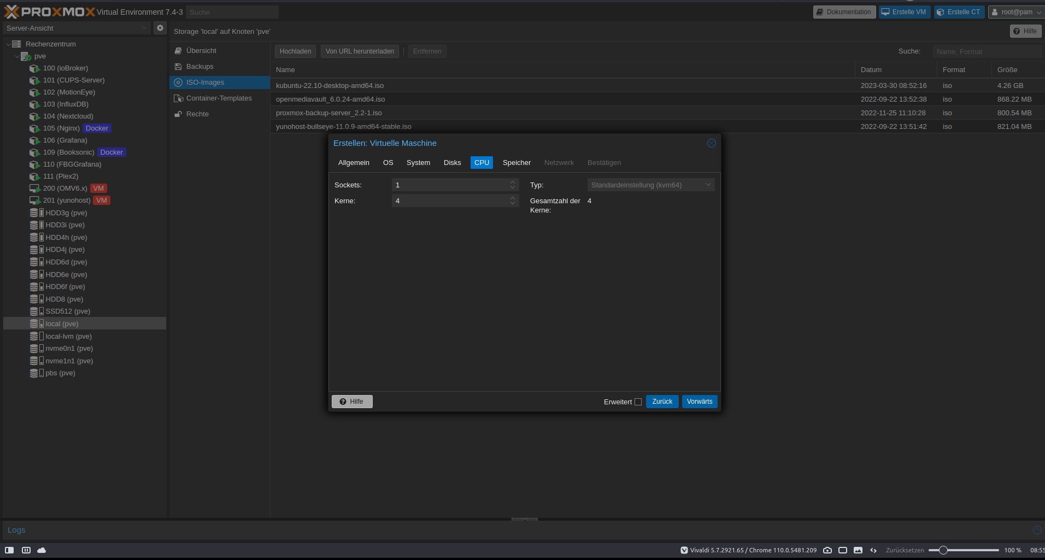The image size is (1045, 560).
Task: Select storage pbs (pve) icon
Action: click(x=37, y=373)
